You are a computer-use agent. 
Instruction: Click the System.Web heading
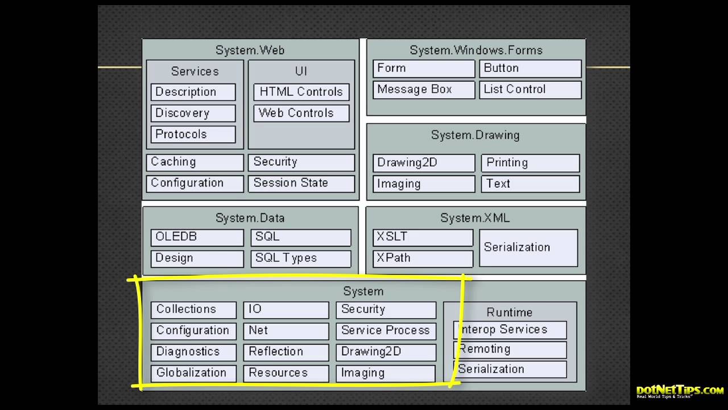pos(250,50)
